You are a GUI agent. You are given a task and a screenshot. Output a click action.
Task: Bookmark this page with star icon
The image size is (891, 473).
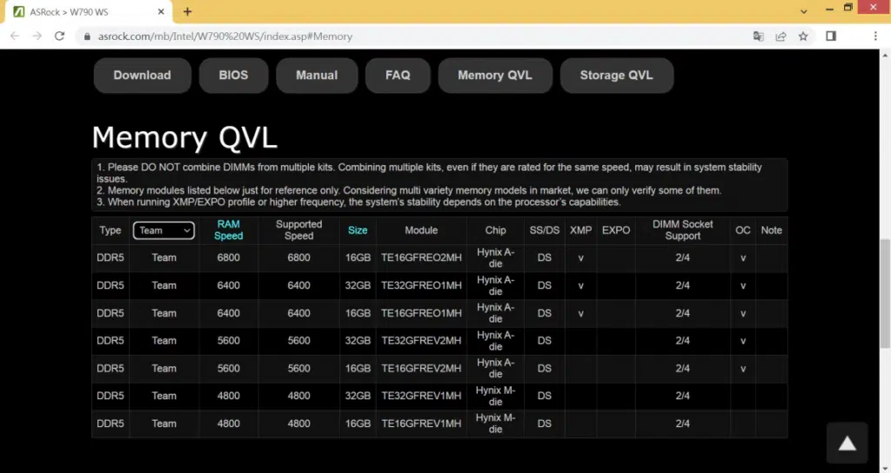click(803, 37)
